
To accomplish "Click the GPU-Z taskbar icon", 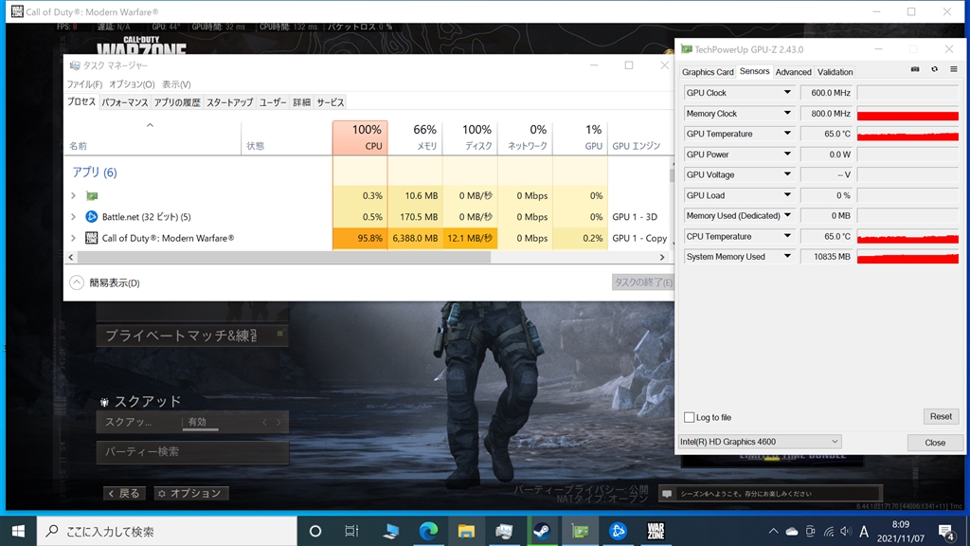I will (580, 531).
